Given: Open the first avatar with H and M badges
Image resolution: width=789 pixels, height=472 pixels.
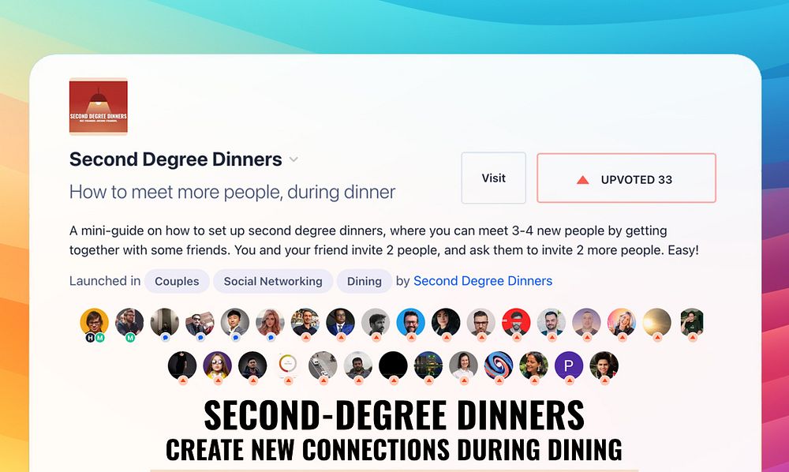Looking at the screenshot, I should tap(94, 323).
